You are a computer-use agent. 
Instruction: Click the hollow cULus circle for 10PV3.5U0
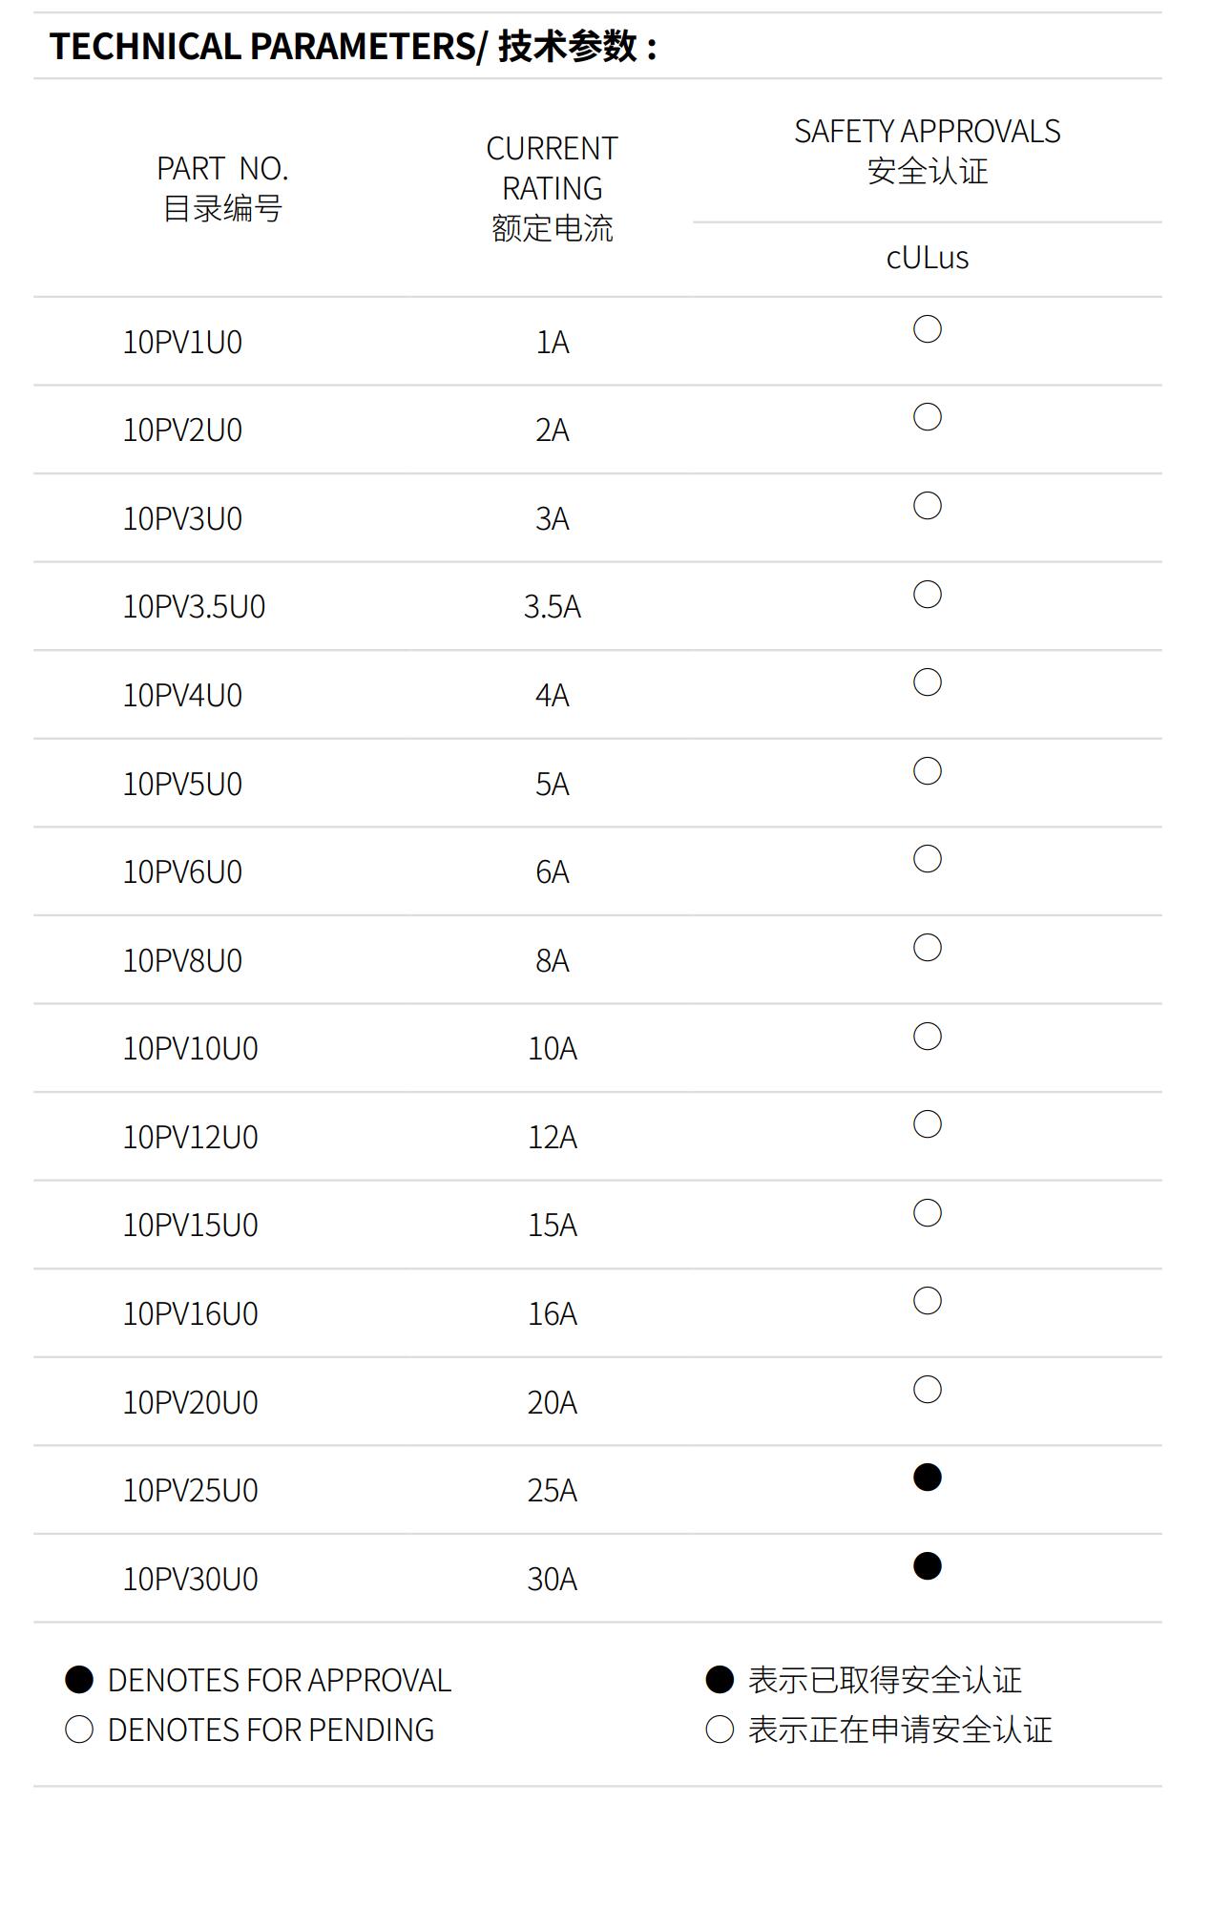(927, 595)
